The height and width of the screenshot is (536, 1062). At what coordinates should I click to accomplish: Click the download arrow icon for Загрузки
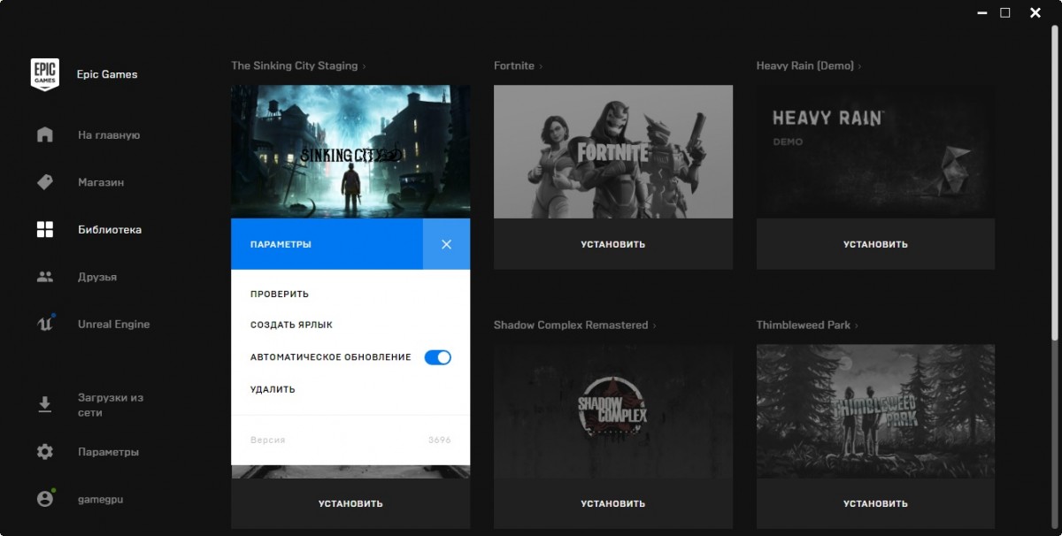click(45, 405)
